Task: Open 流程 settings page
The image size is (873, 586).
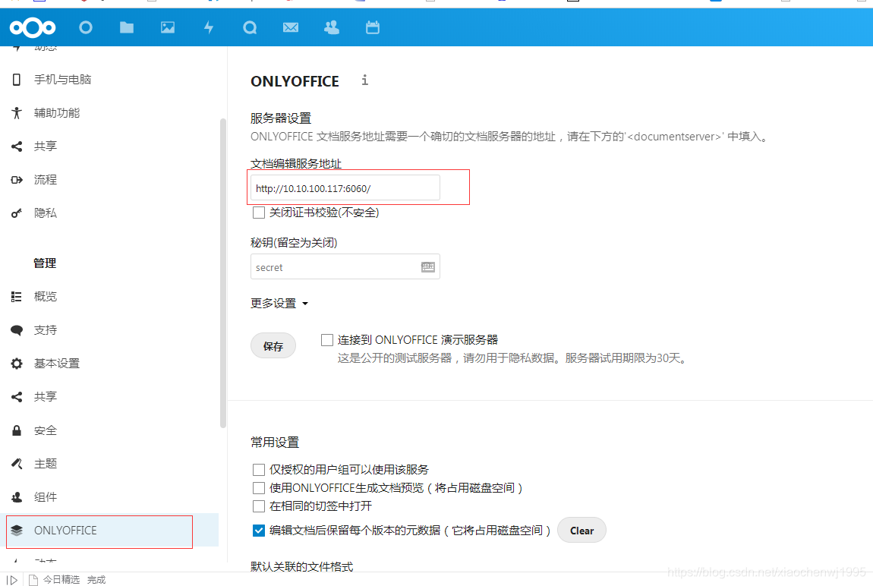Action: click(45, 180)
